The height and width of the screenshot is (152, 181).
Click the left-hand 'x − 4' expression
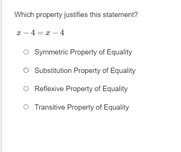coord(26,33)
